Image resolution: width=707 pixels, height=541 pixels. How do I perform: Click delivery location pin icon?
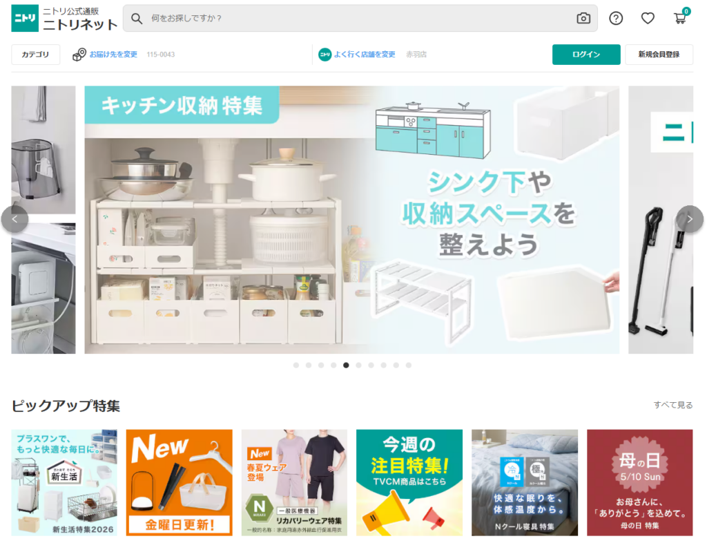pos(79,54)
